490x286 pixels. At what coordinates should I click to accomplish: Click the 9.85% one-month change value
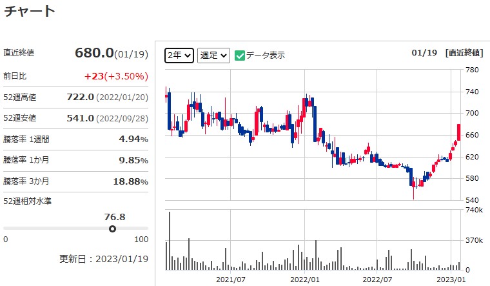point(133,160)
